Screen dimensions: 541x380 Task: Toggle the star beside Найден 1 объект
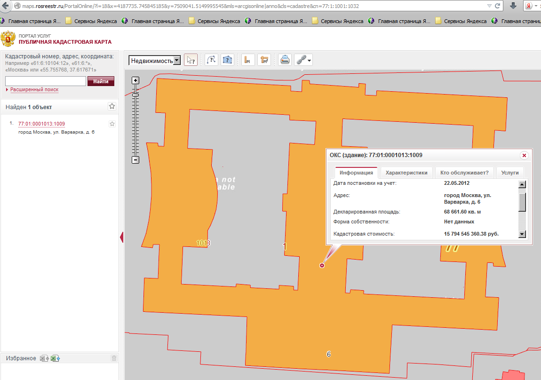tap(112, 106)
